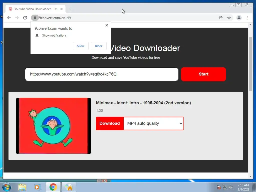
Task: Click the red Start button
Action: pos(203,74)
